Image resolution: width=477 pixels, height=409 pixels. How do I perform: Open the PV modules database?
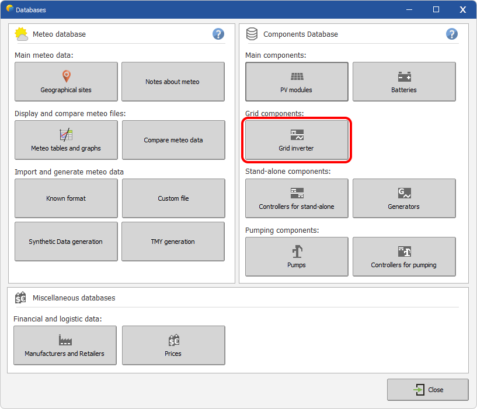[x=297, y=82]
